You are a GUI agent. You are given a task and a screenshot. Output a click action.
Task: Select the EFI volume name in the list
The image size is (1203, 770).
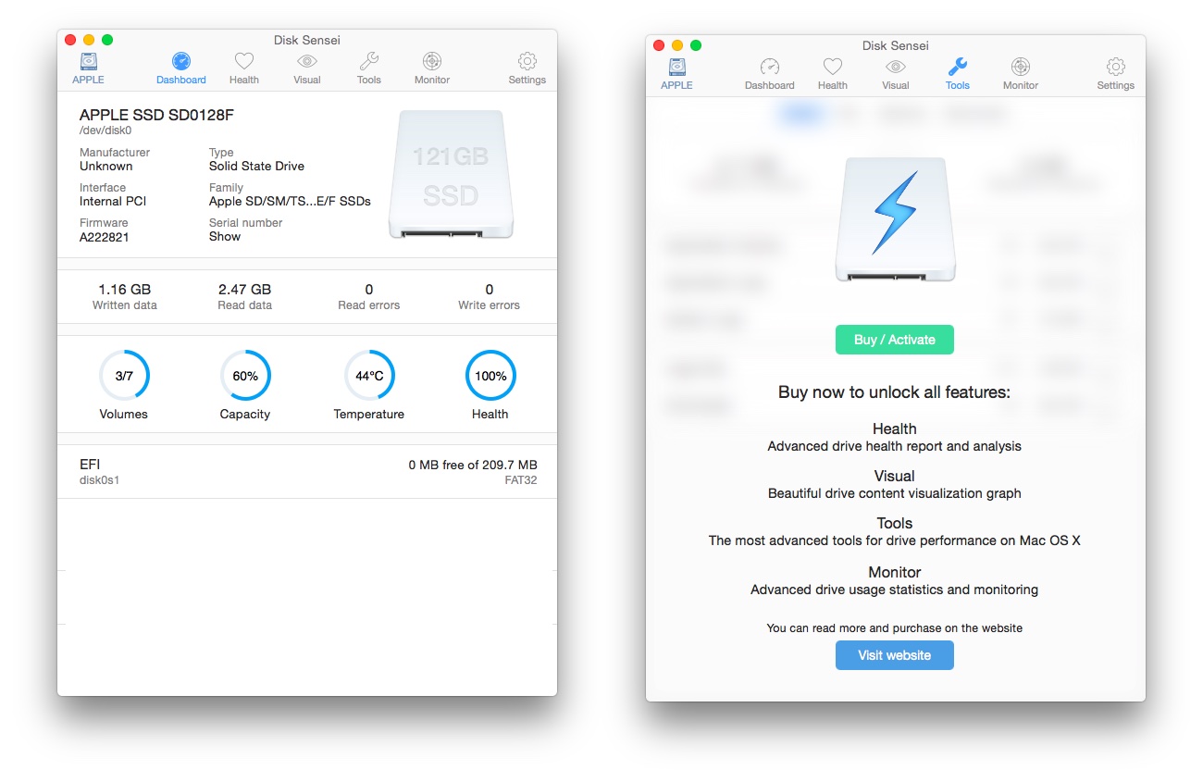[x=90, y=465]
